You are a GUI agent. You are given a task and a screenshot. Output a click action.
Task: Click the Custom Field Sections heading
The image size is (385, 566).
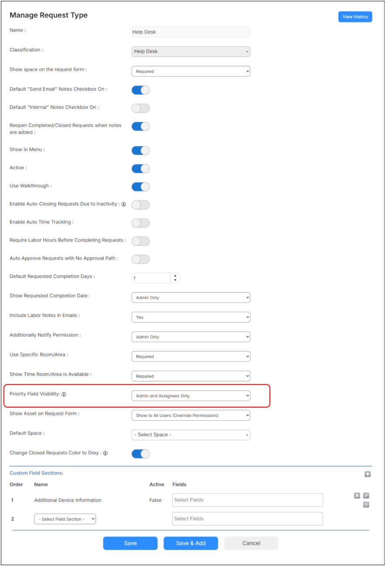tap(37, 473)
